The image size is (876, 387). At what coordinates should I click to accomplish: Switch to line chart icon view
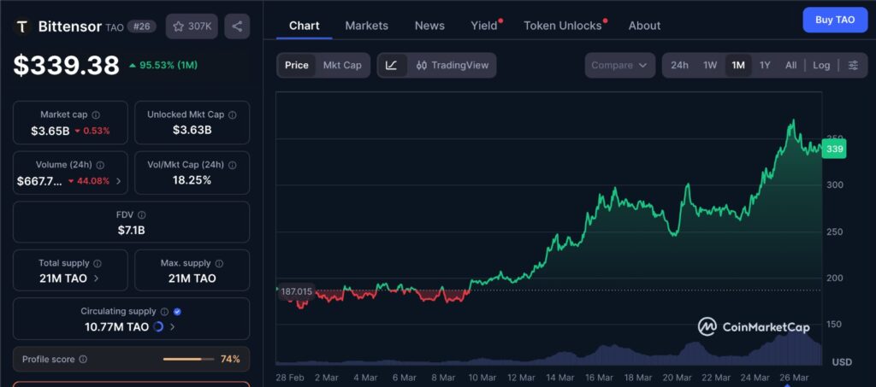click(x=392, y=65)
